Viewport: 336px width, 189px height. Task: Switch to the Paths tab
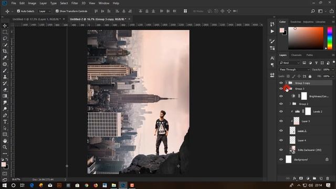[309, 55]
